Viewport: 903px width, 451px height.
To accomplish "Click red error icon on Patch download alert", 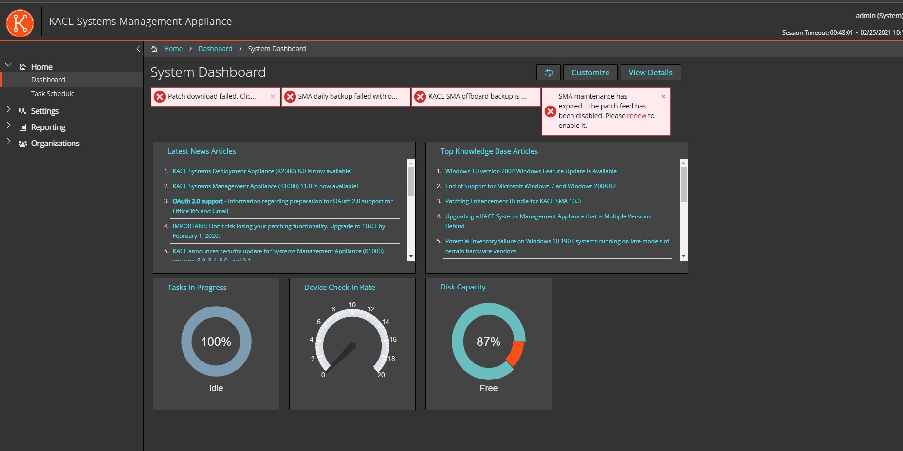I will 160,97.
